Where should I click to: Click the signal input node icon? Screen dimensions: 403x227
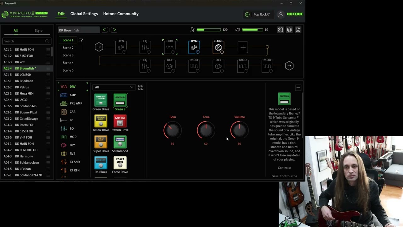pyautogui.click(x=99, y=47)
